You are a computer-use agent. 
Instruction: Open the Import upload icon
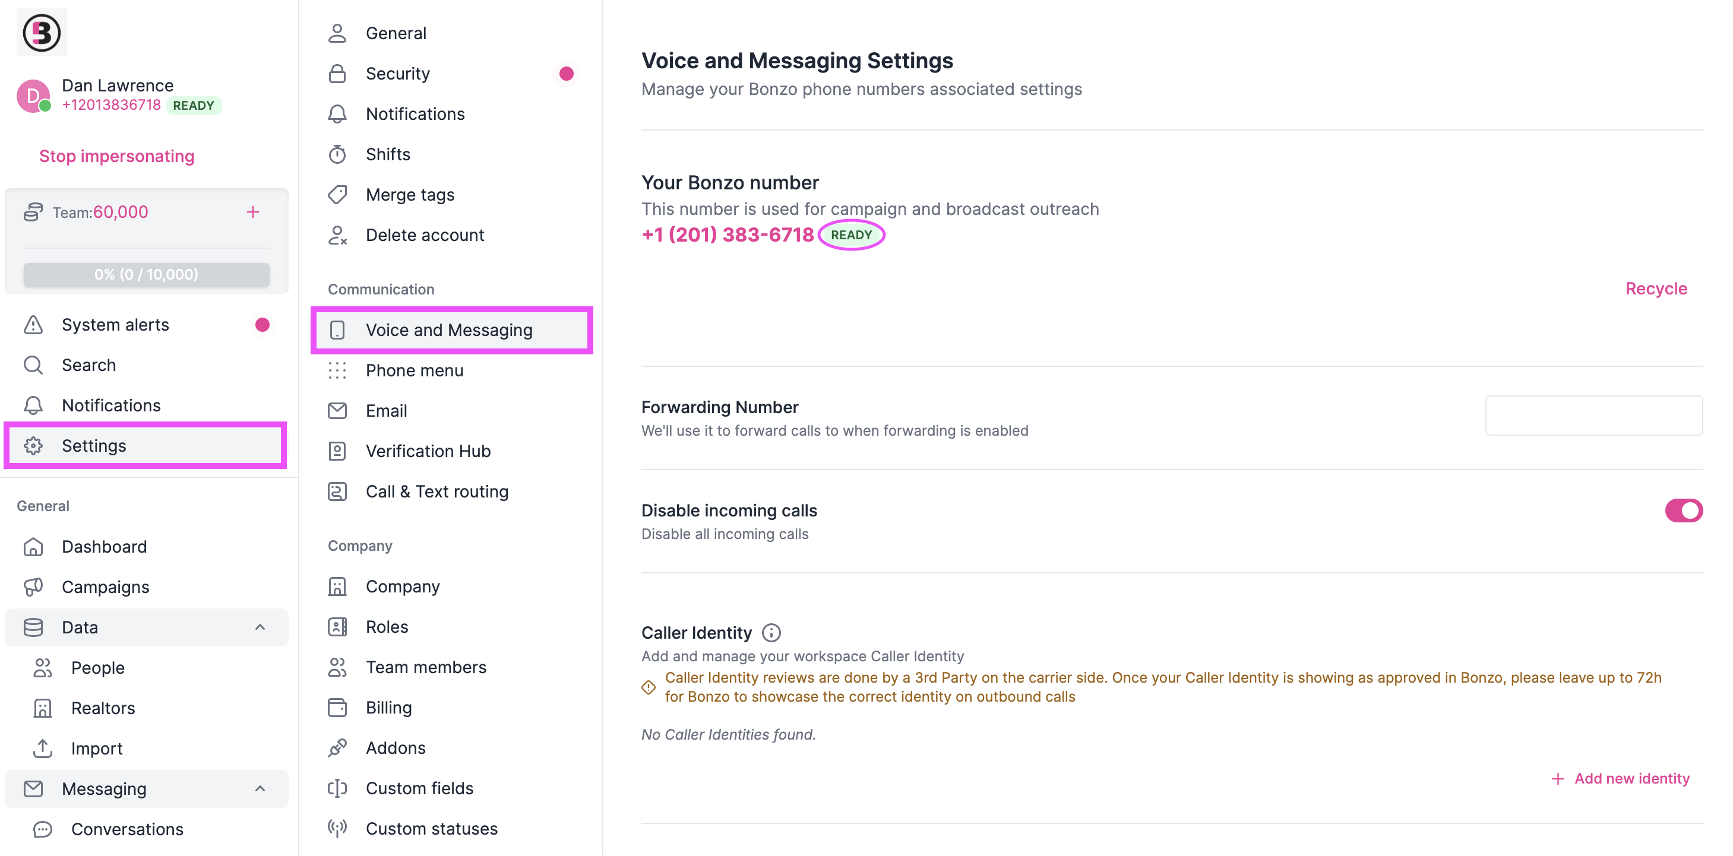pos(42,748)
